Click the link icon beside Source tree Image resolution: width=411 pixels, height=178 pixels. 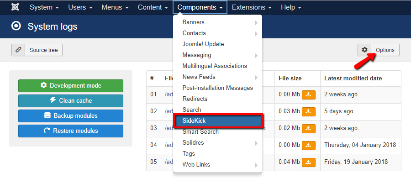18,50
